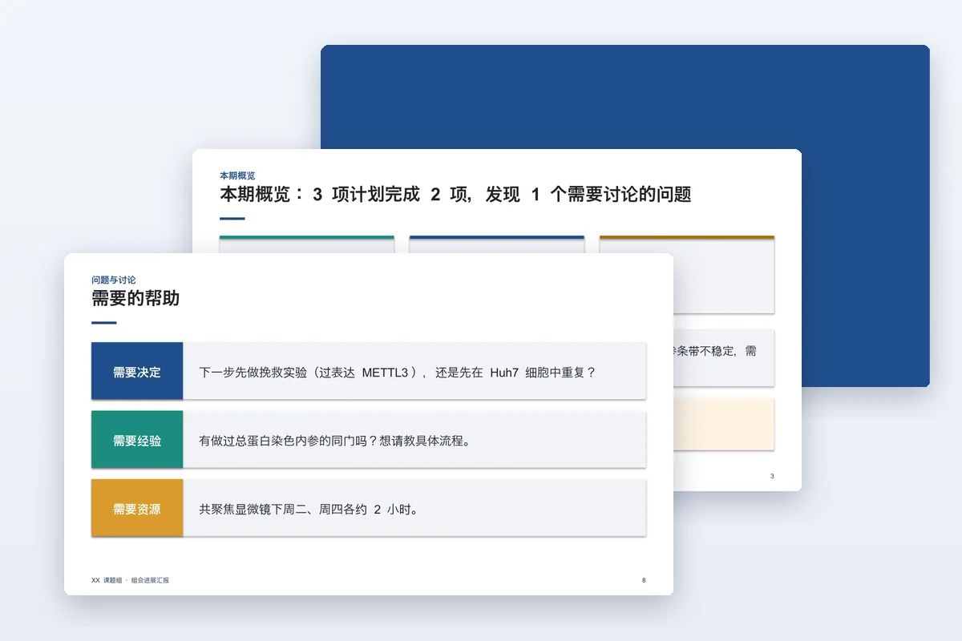Click the orange 需要资源 label block
Viewport: 962px width, 641px height.
137,508
